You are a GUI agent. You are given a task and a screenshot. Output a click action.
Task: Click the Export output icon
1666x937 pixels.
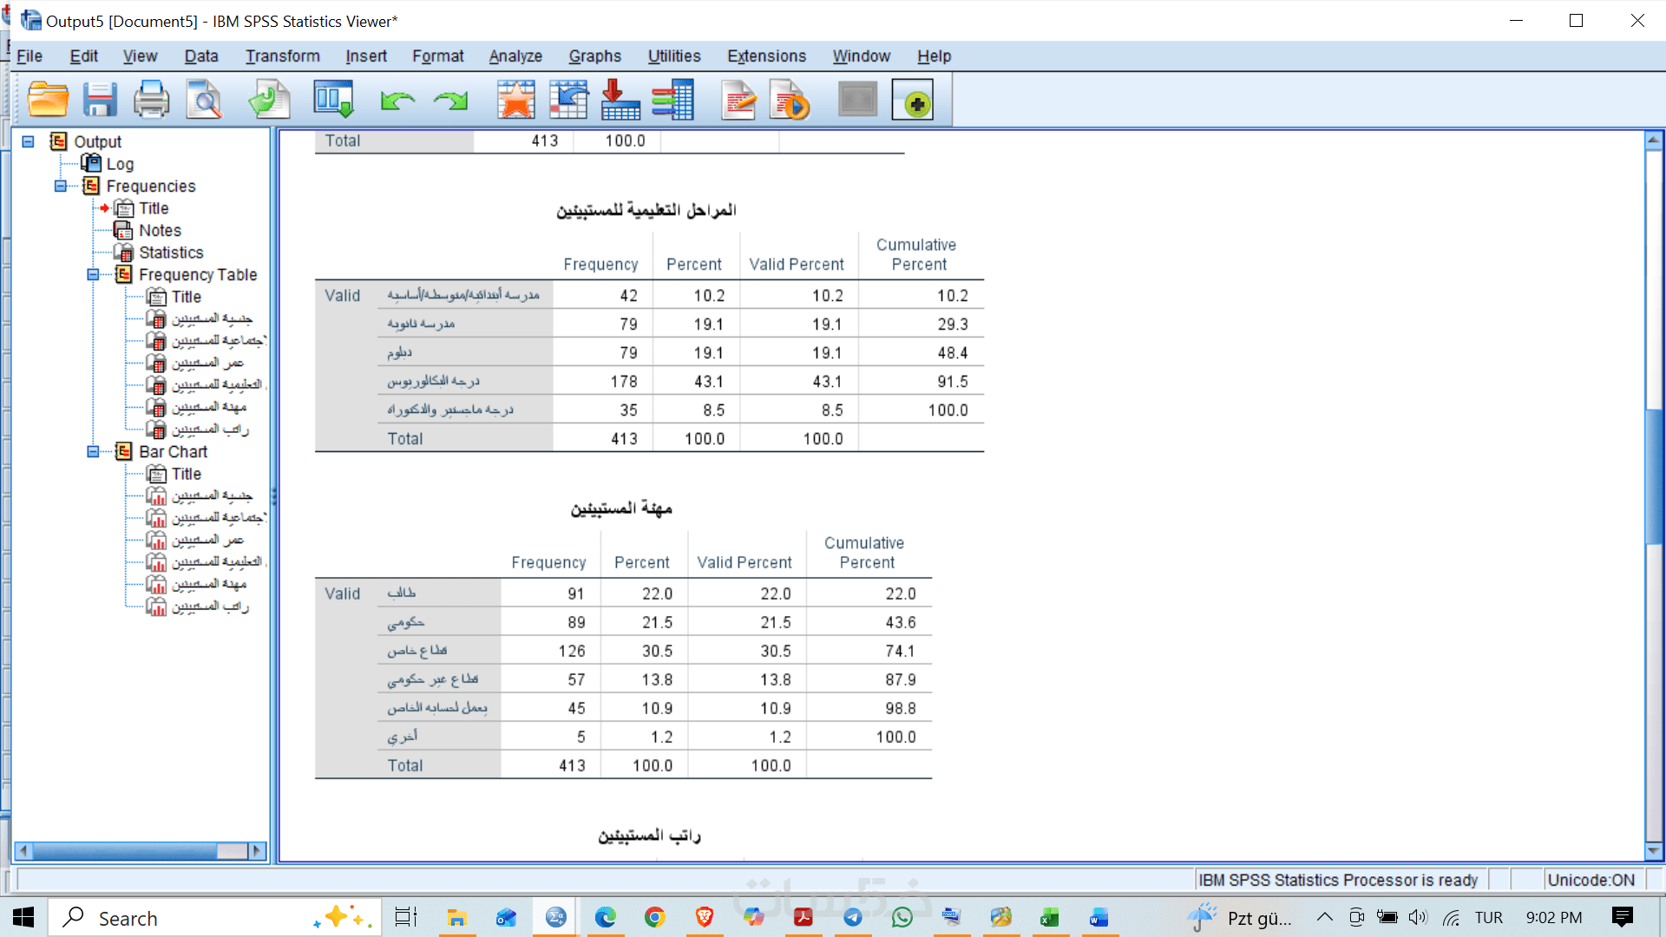[268, 100]
